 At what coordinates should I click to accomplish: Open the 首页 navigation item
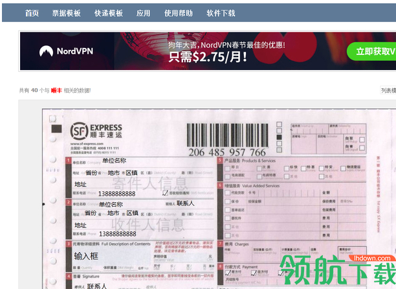coord(32,13)
